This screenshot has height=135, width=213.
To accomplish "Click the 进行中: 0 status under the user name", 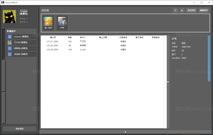I will 23,22.
